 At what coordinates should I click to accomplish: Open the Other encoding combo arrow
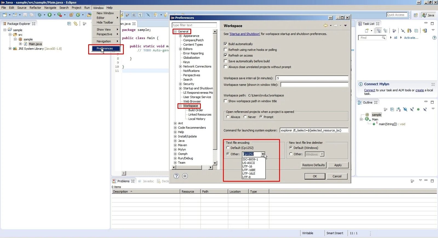263,154
